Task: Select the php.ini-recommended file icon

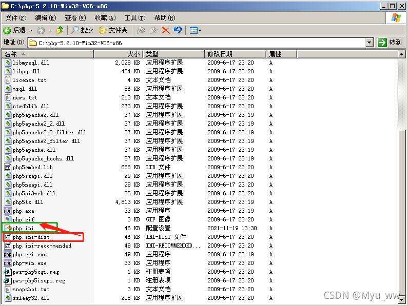Action: click(8, 246)
